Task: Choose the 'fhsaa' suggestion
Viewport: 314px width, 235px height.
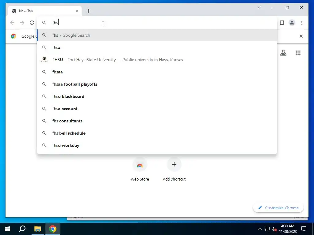Action: point(157,72)
